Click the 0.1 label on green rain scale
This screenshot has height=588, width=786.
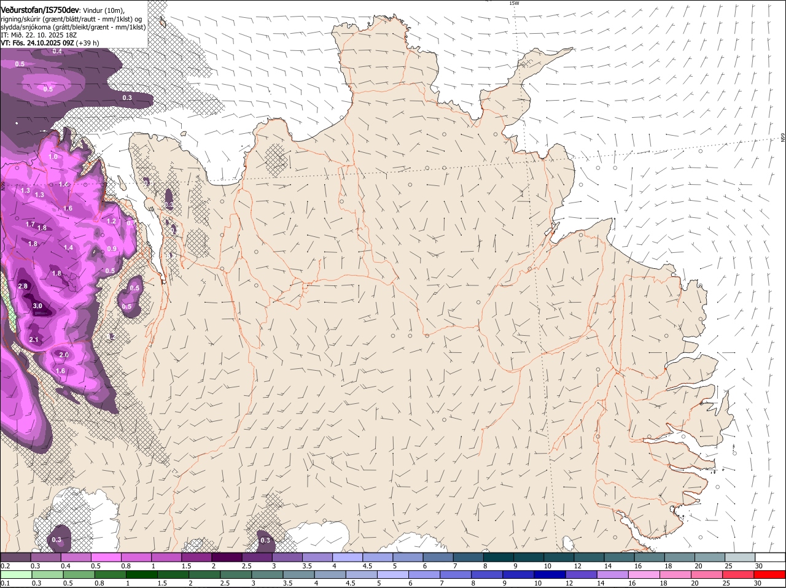click(5, 583)
